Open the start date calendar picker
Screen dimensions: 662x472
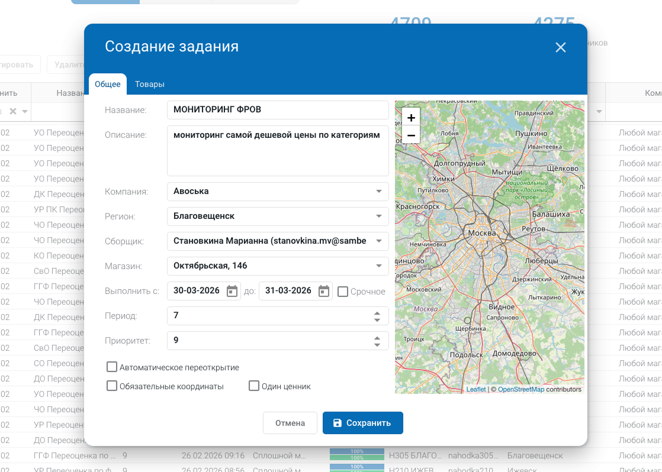click(232, 291)
